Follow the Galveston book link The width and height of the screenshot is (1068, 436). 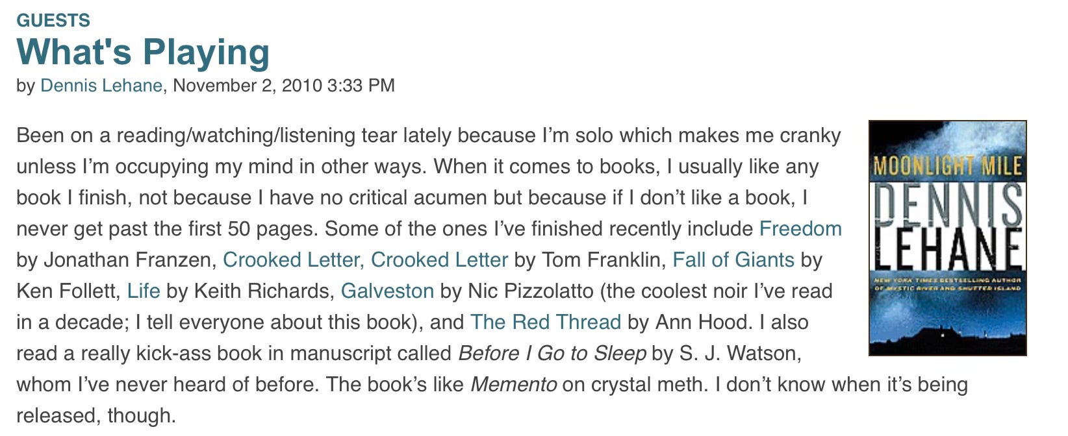click(x=387, y=291)
